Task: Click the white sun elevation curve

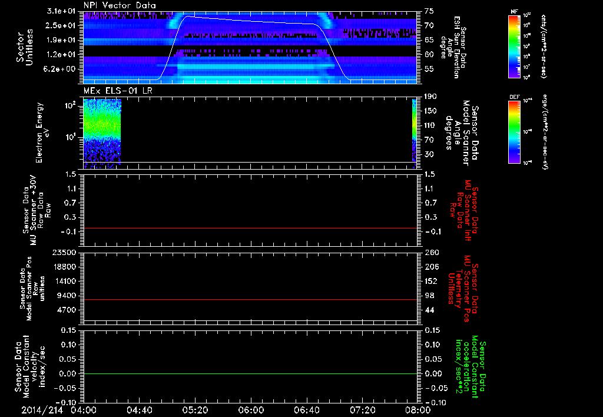Action: [x=250, y=21]
